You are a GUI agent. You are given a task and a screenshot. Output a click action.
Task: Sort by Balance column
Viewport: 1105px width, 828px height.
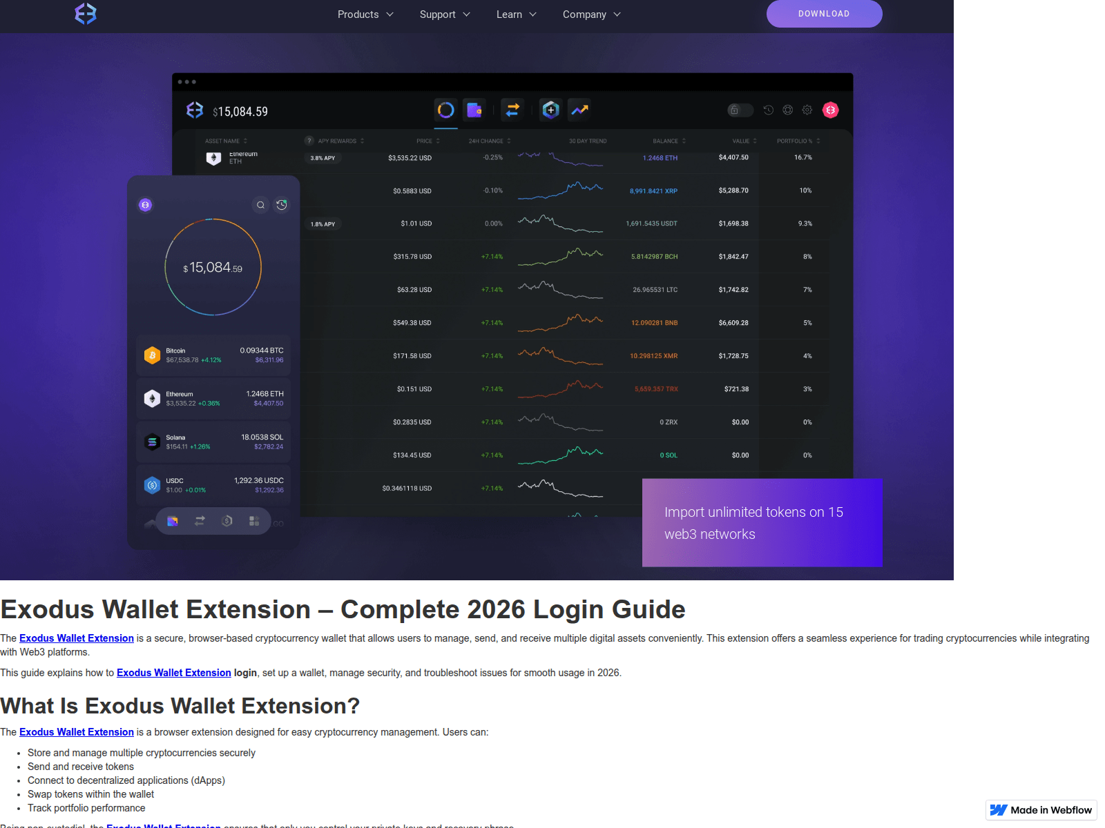click(x=669, y=141)
